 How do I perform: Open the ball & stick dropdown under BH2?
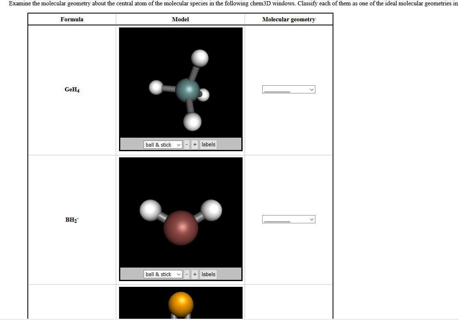coord(162,274)
